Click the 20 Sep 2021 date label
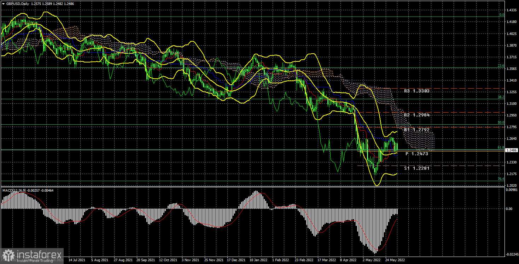Viewport: 519px width, 264px height. (x=145, y=259)
